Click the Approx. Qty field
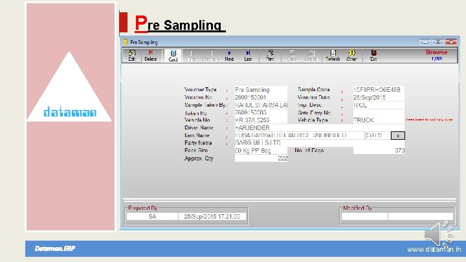Image resolution: width=466 pixels, height=262 pixels. [x=261, y=158]
